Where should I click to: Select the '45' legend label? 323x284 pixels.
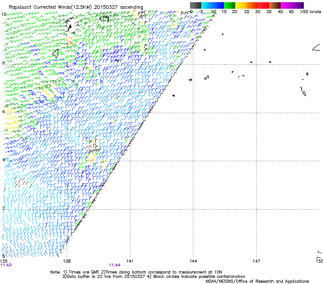(x=291, y=12)
